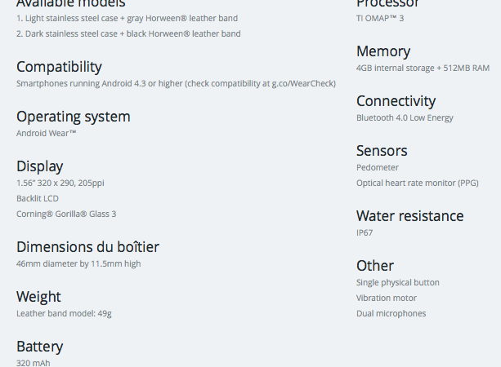Click the Backlit LCD line

click(38, 198)
